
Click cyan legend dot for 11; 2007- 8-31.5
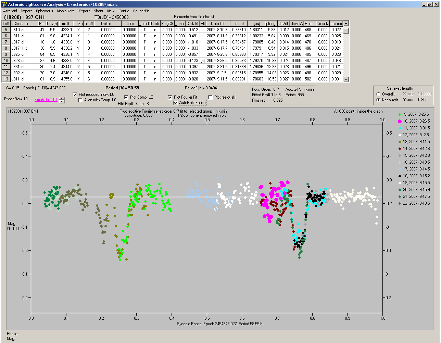(400, 128)
